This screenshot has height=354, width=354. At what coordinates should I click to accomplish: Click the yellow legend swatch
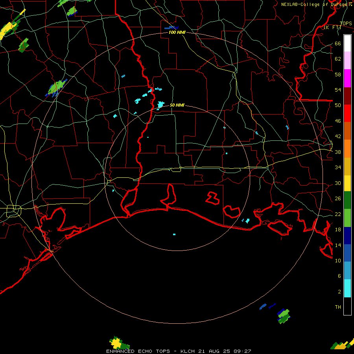tap(347, 183)
